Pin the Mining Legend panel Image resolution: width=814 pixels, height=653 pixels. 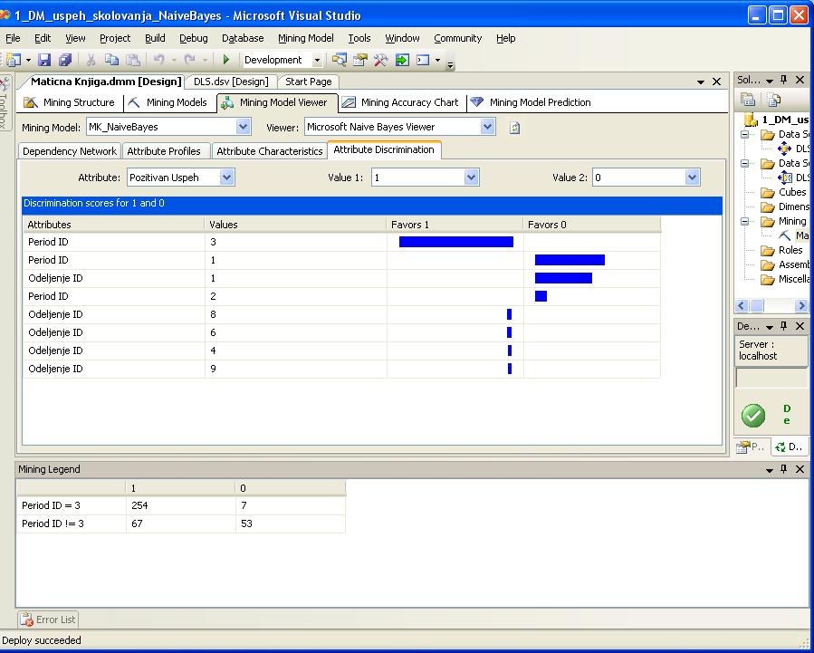784,469
